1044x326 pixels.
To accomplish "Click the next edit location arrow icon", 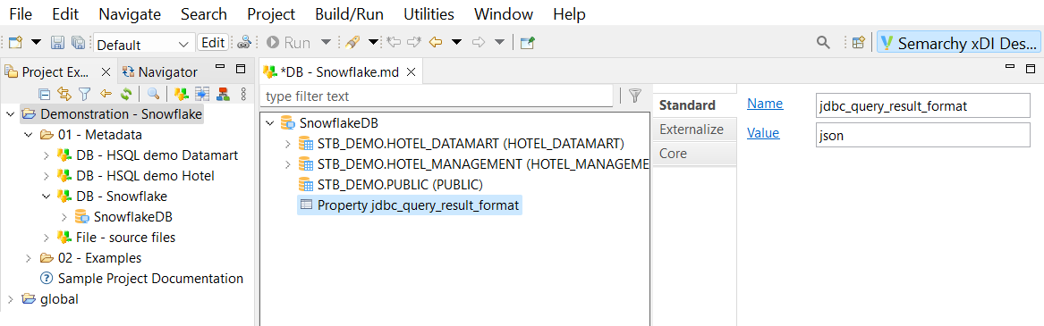I will click(414, 43).
